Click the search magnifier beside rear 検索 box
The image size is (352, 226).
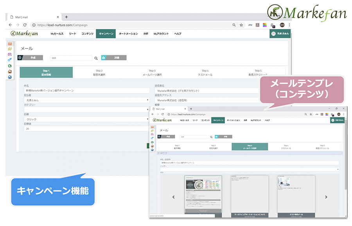pos(96,58)
